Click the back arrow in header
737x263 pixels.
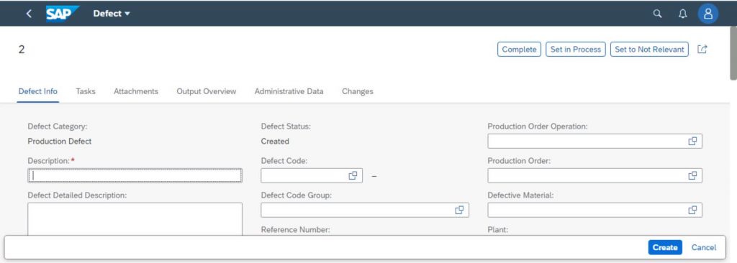(29, 14)
